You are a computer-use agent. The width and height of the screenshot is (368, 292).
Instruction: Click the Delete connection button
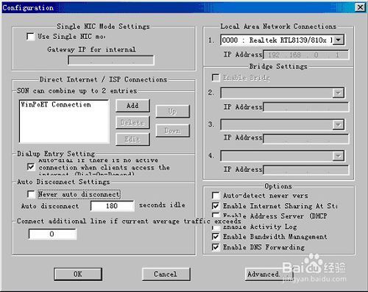click(x=132, y=122)
